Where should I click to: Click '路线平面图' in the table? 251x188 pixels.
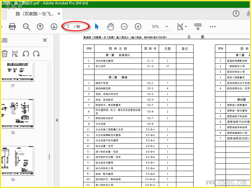point(102,83)
